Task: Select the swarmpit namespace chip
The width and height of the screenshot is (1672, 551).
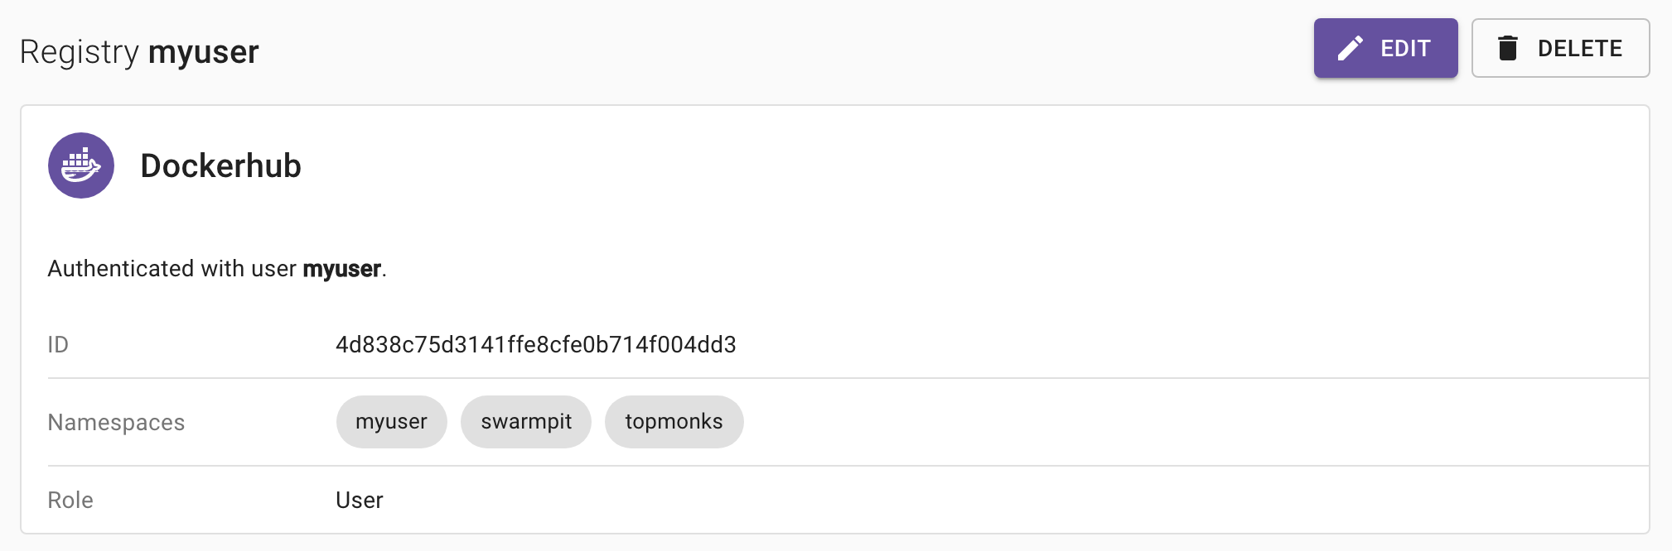Action: [x=526, y=421]
